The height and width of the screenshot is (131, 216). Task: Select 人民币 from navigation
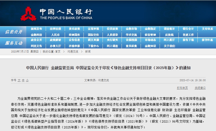tap(55, 35)
